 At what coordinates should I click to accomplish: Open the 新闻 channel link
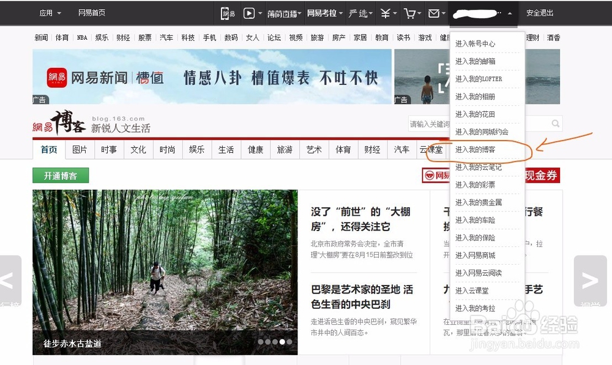pos(42,38)
